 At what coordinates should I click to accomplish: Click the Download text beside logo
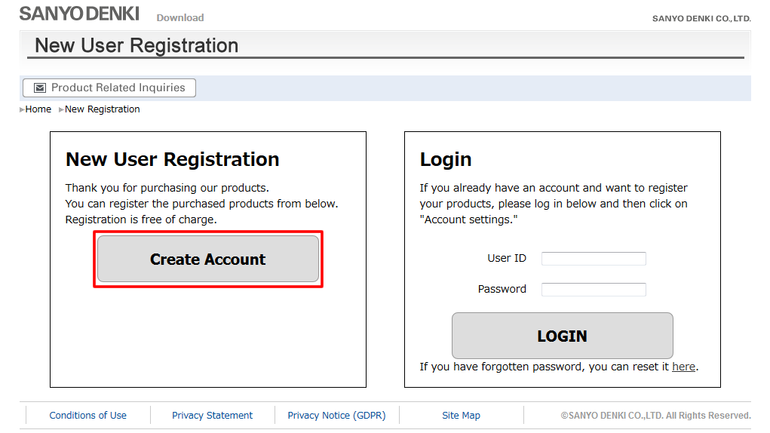180,17
